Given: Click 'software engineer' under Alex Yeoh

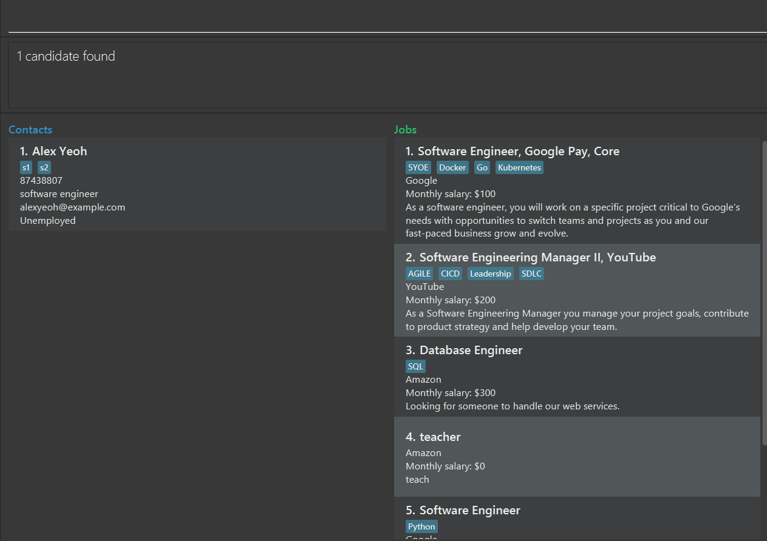Looking at the screenshot, I should tap(59, 194).
